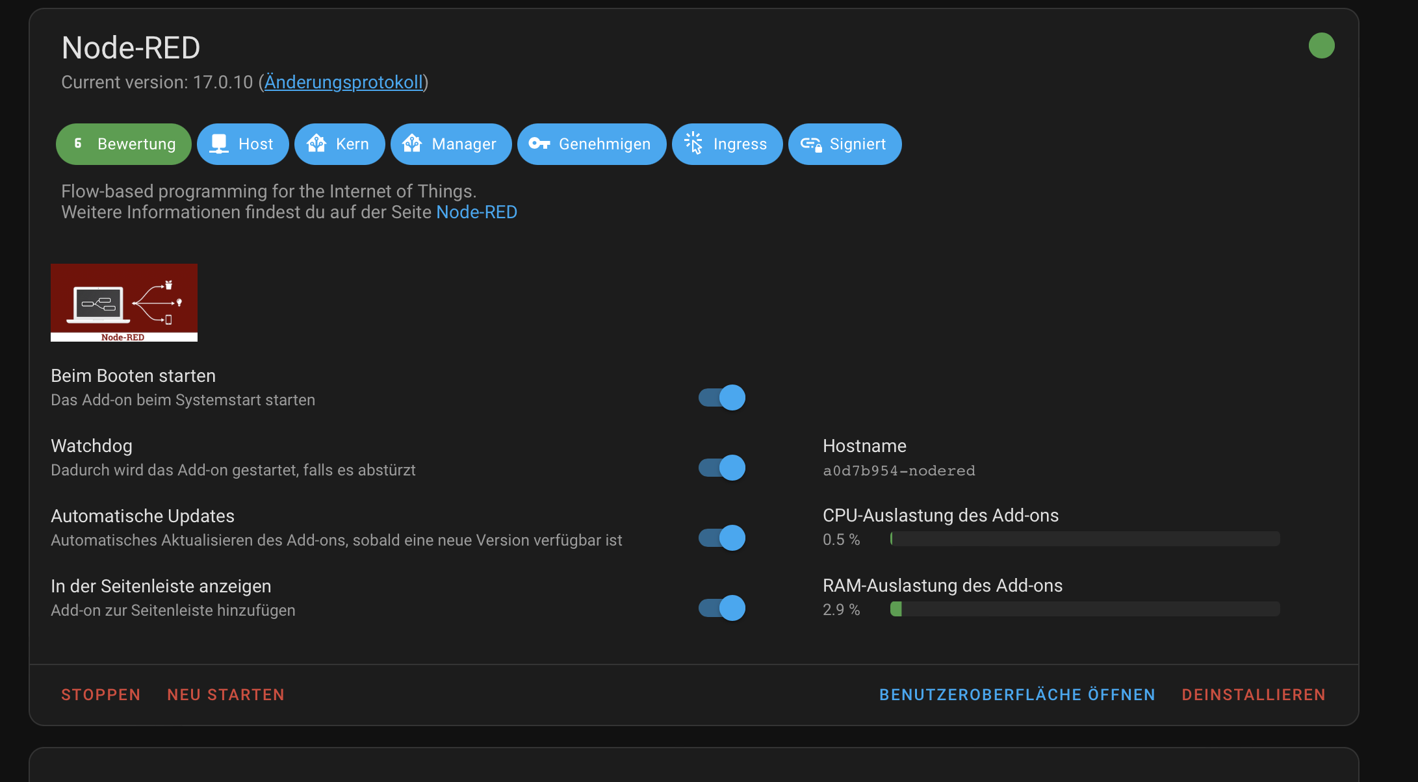Click the DEINSTALLIEREN button

pos(1254,695)
